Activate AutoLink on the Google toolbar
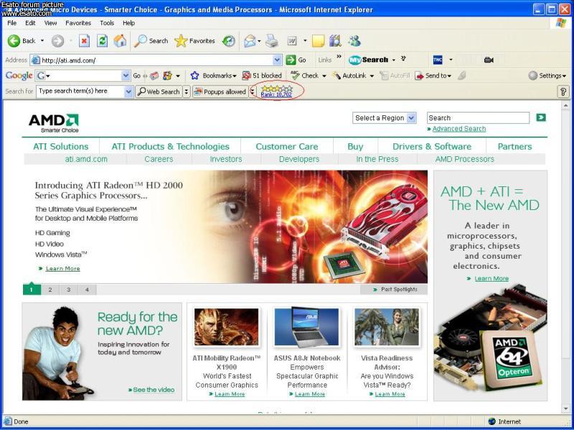Screen dimensions: 574x430 (349, 76)
